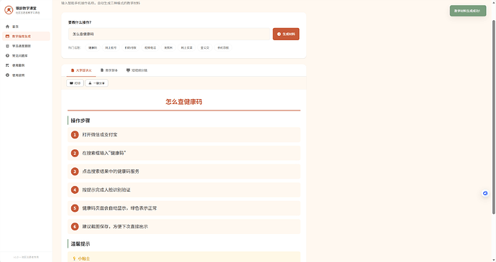Click the 打印 button
This screenshot has height=262, width=496.
pos(75,83)
